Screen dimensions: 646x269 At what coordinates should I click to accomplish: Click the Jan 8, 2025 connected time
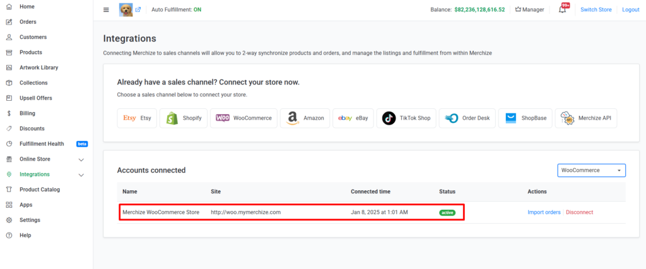click(x=379, y=212)
